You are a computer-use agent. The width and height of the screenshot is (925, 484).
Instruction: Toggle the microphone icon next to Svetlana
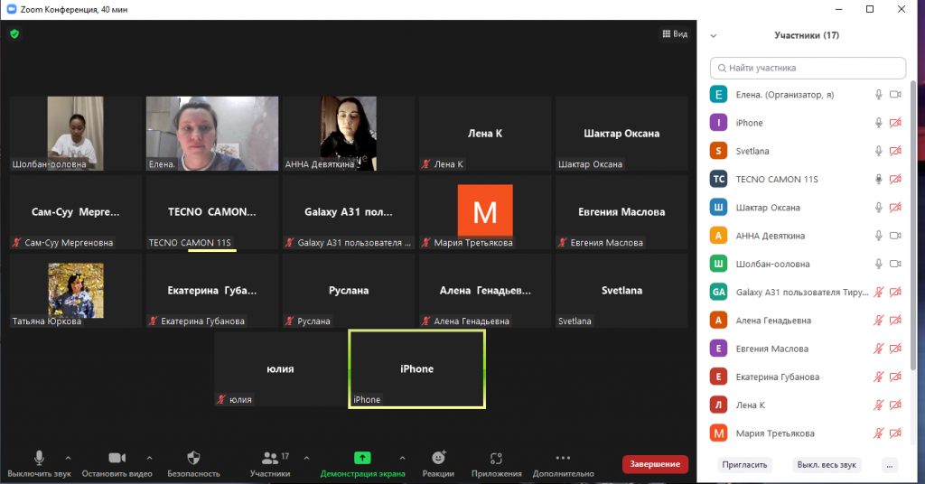pyautogui.click(x=878, y=151)
